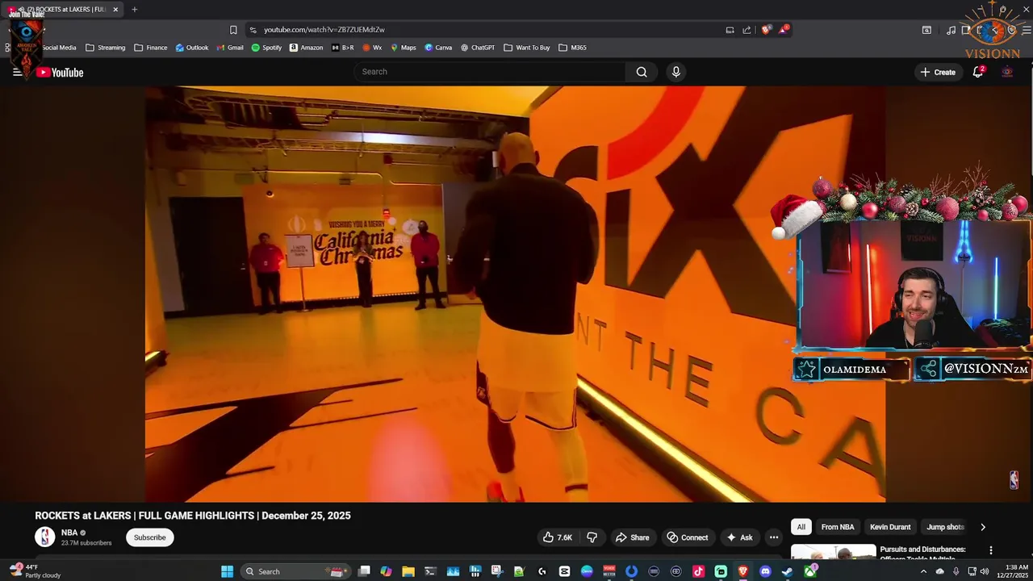Open Discord from the taskbar

tap(765, 571)
